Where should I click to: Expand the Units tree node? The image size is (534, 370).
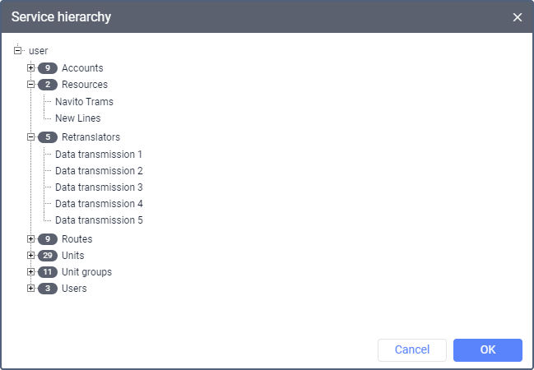coord(31,255)
